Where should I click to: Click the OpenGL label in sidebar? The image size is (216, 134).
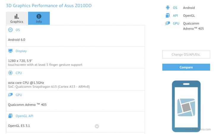coord(189,15)
